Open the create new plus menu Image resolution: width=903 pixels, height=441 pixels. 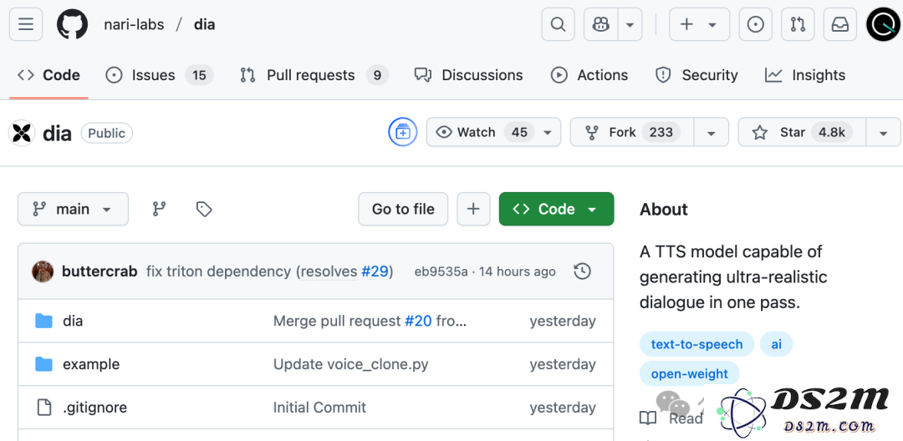click(x=699, y=25)
